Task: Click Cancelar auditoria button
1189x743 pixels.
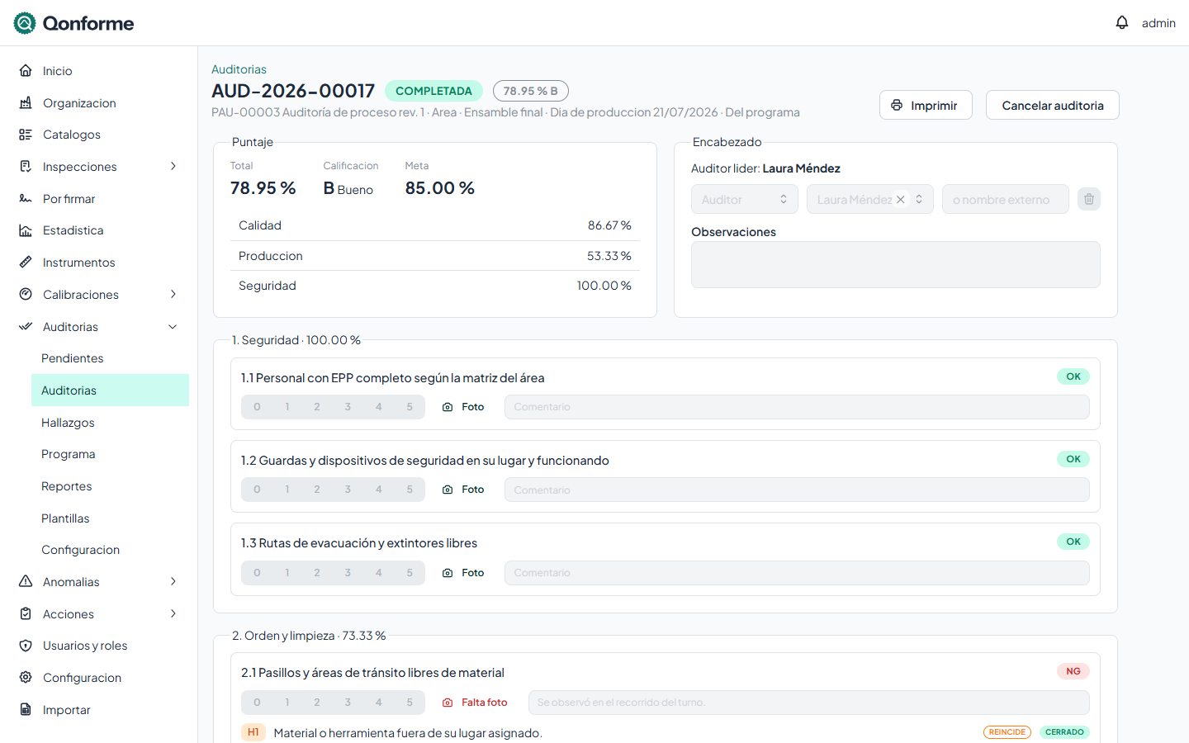Action: point(1053,105)
